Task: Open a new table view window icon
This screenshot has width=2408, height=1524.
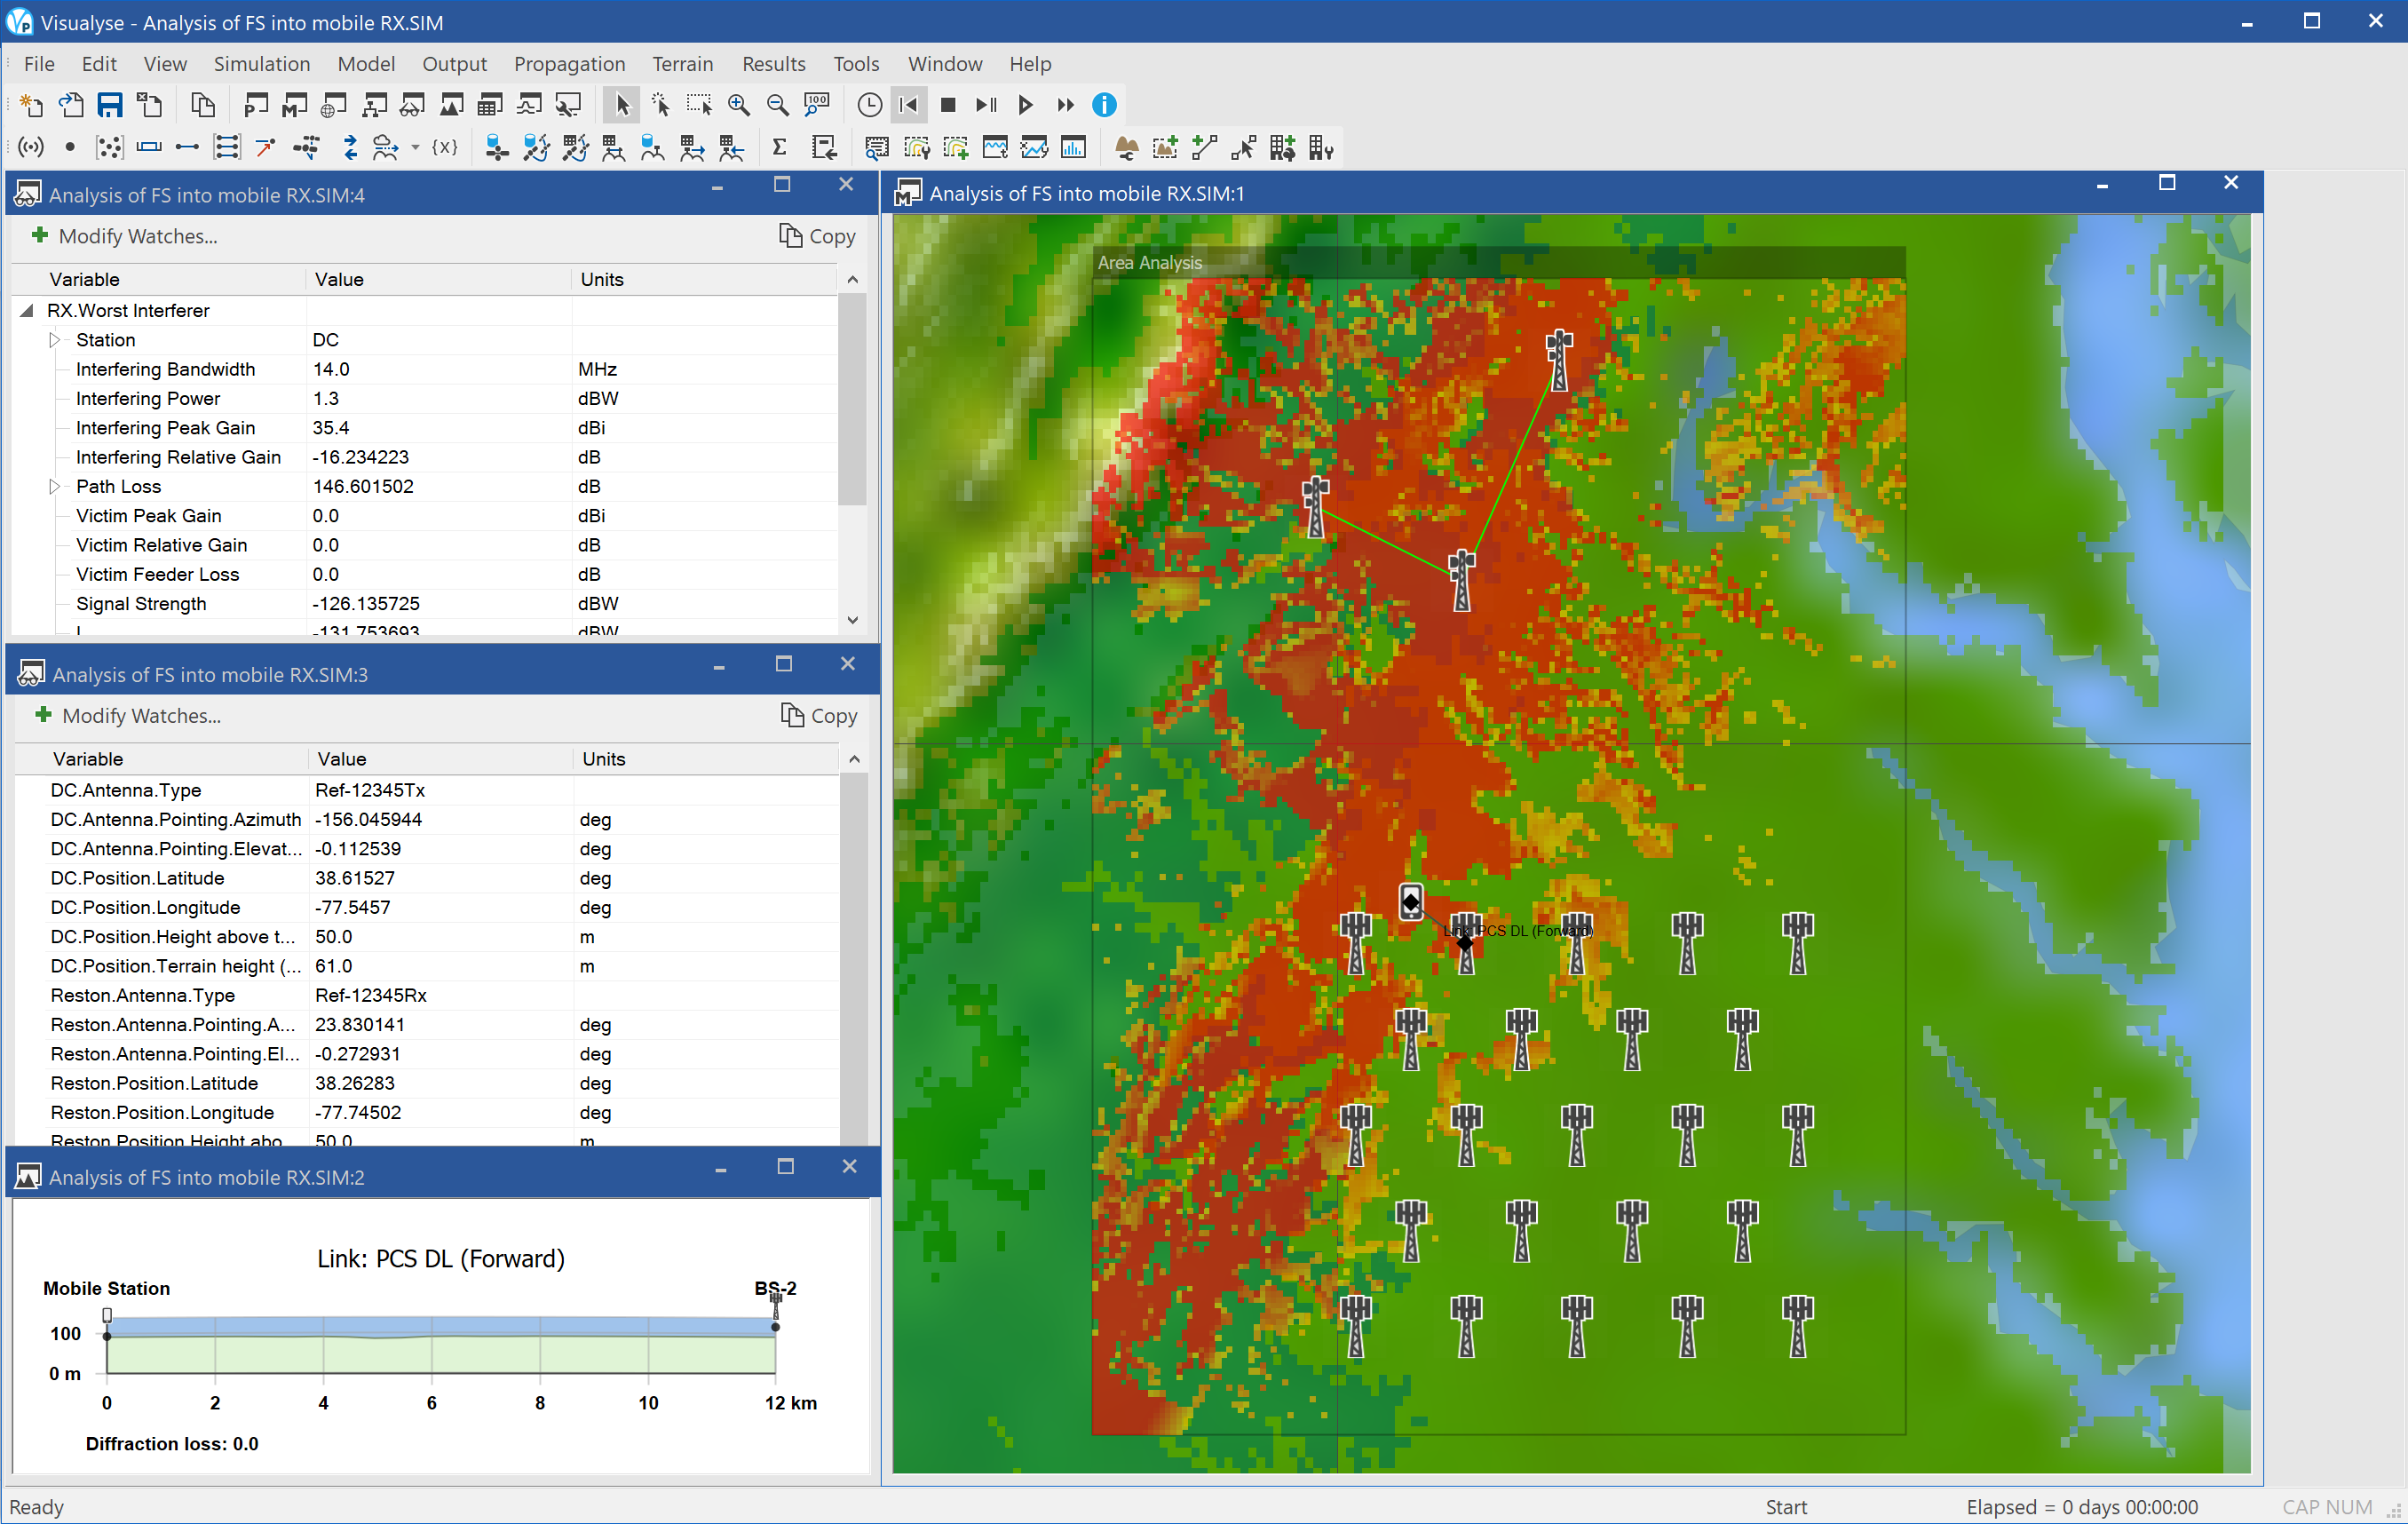Action: point(490,105)
